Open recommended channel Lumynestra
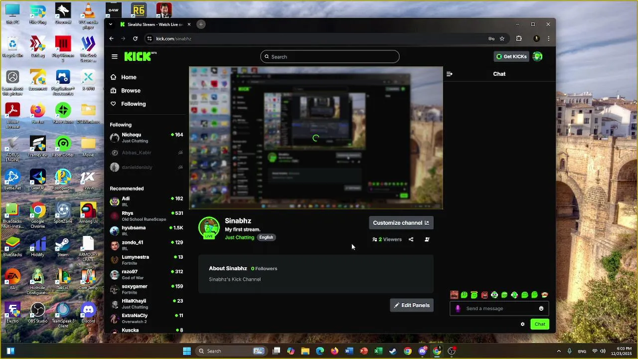This screenshot has height=359, width=638. point(147,260)
